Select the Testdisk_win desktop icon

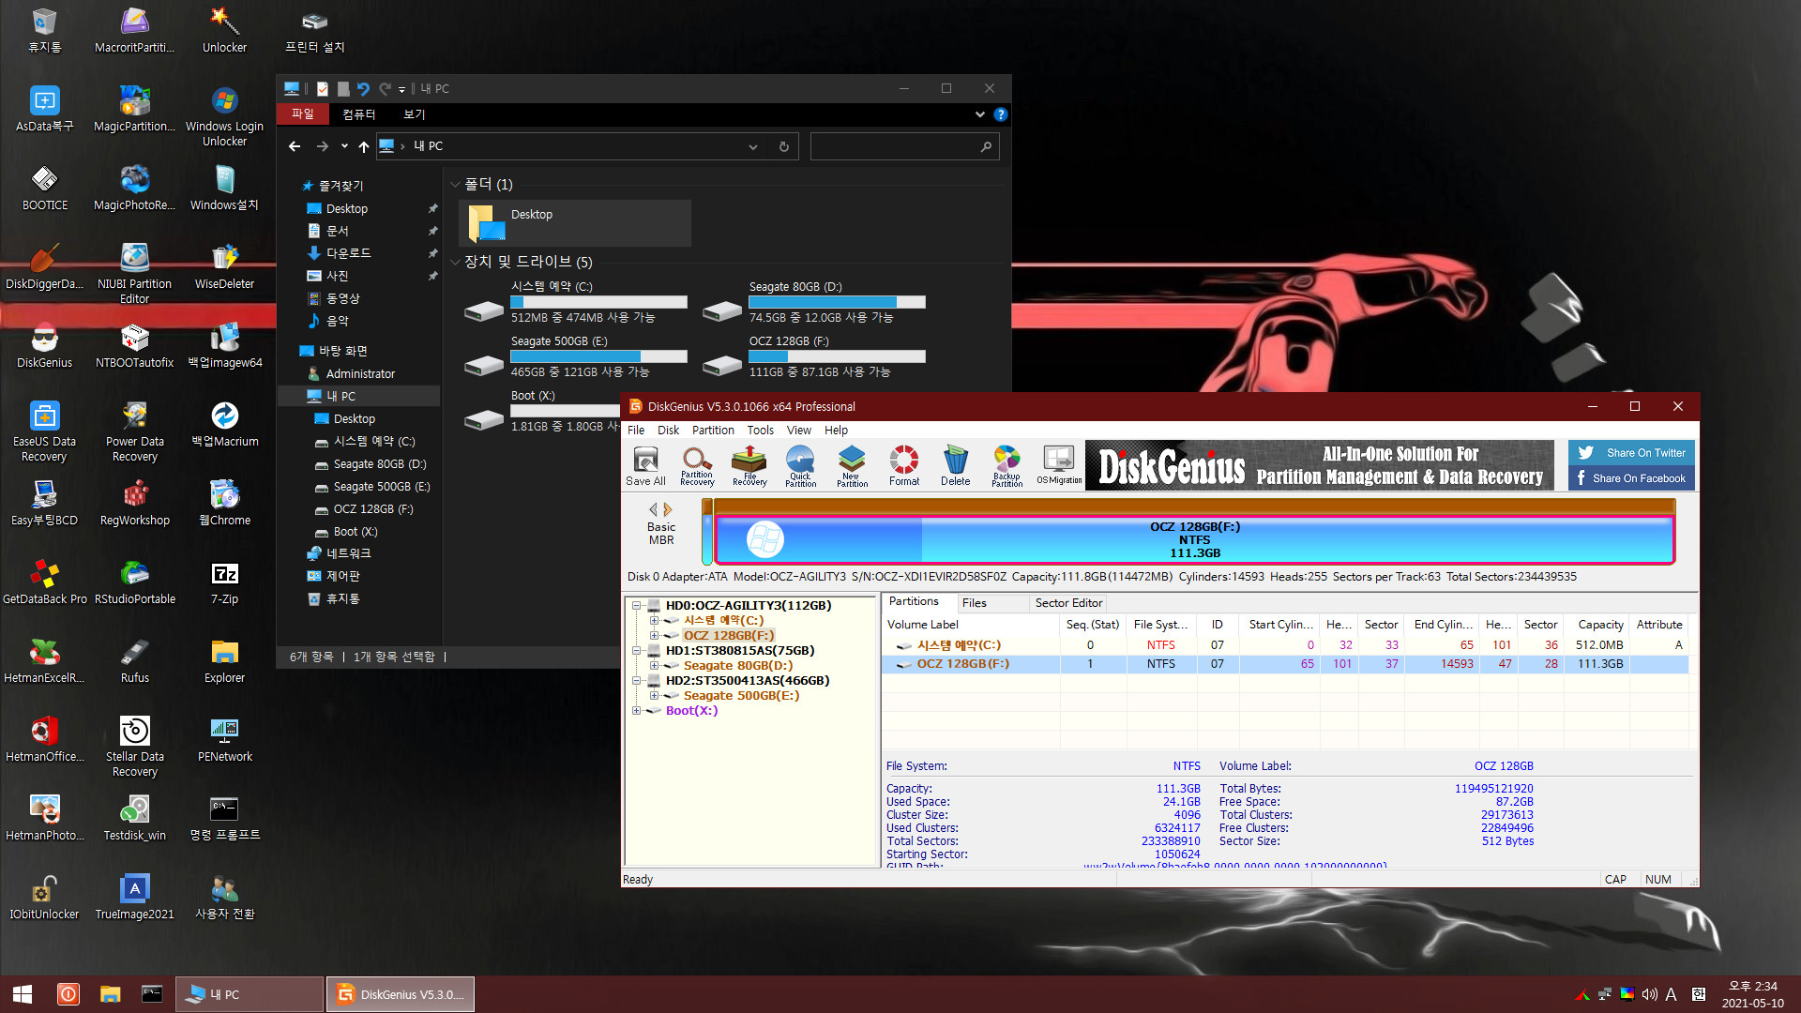[135, 819]
